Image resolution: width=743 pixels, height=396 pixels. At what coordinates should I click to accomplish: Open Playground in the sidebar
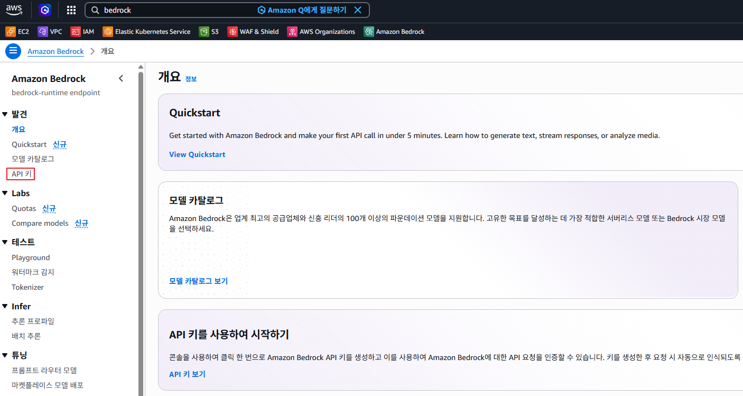tap(31, 257)
